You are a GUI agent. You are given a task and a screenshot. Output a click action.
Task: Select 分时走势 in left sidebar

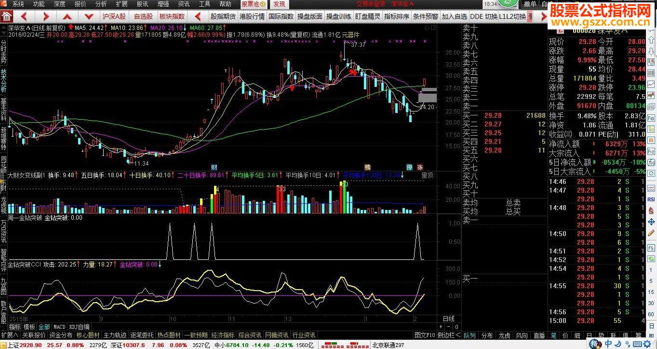pyautogui.click(x=4, y=52)
